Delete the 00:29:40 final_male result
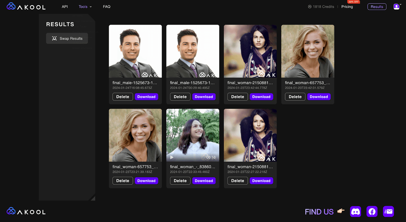The height and width of the screenshot is (222, 406). point(180,97)
